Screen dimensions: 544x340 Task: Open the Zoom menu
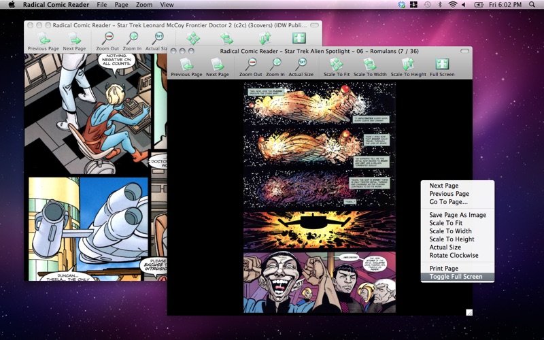(x=144, y=5)
